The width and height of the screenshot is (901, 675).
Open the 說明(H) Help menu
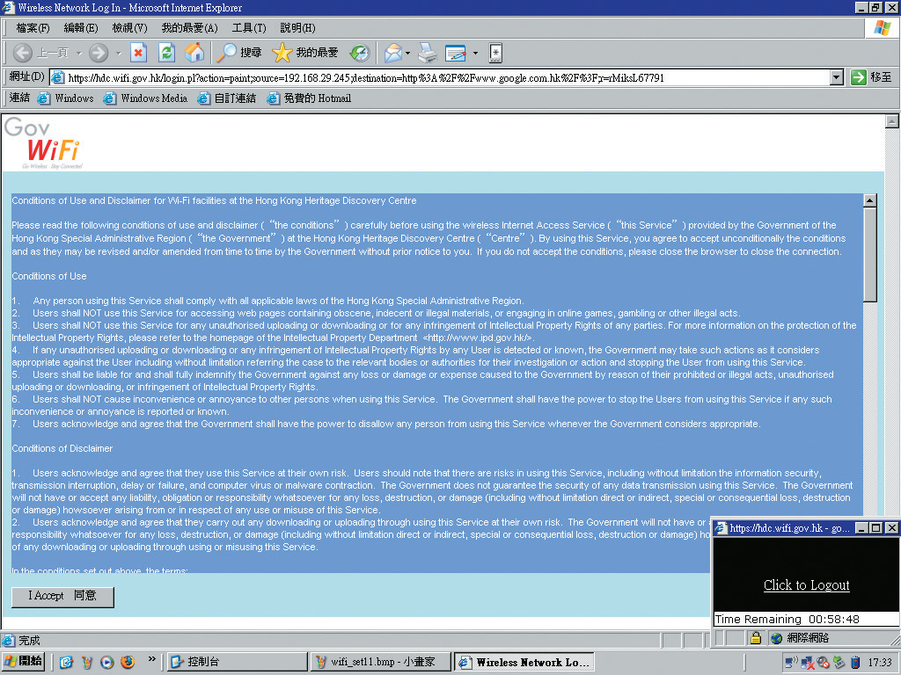click(x=297, y=27)
